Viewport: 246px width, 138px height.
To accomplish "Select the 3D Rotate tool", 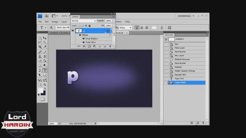I will tap(40, 80).
